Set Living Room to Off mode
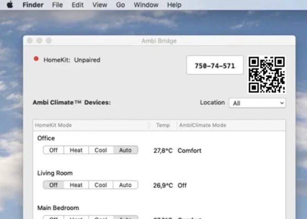Screen dimensions: 307x219 54,185
